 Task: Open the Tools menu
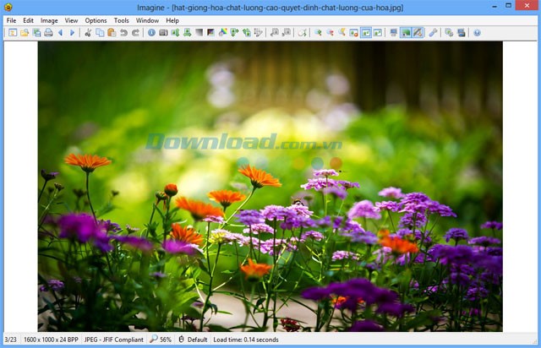122,20
